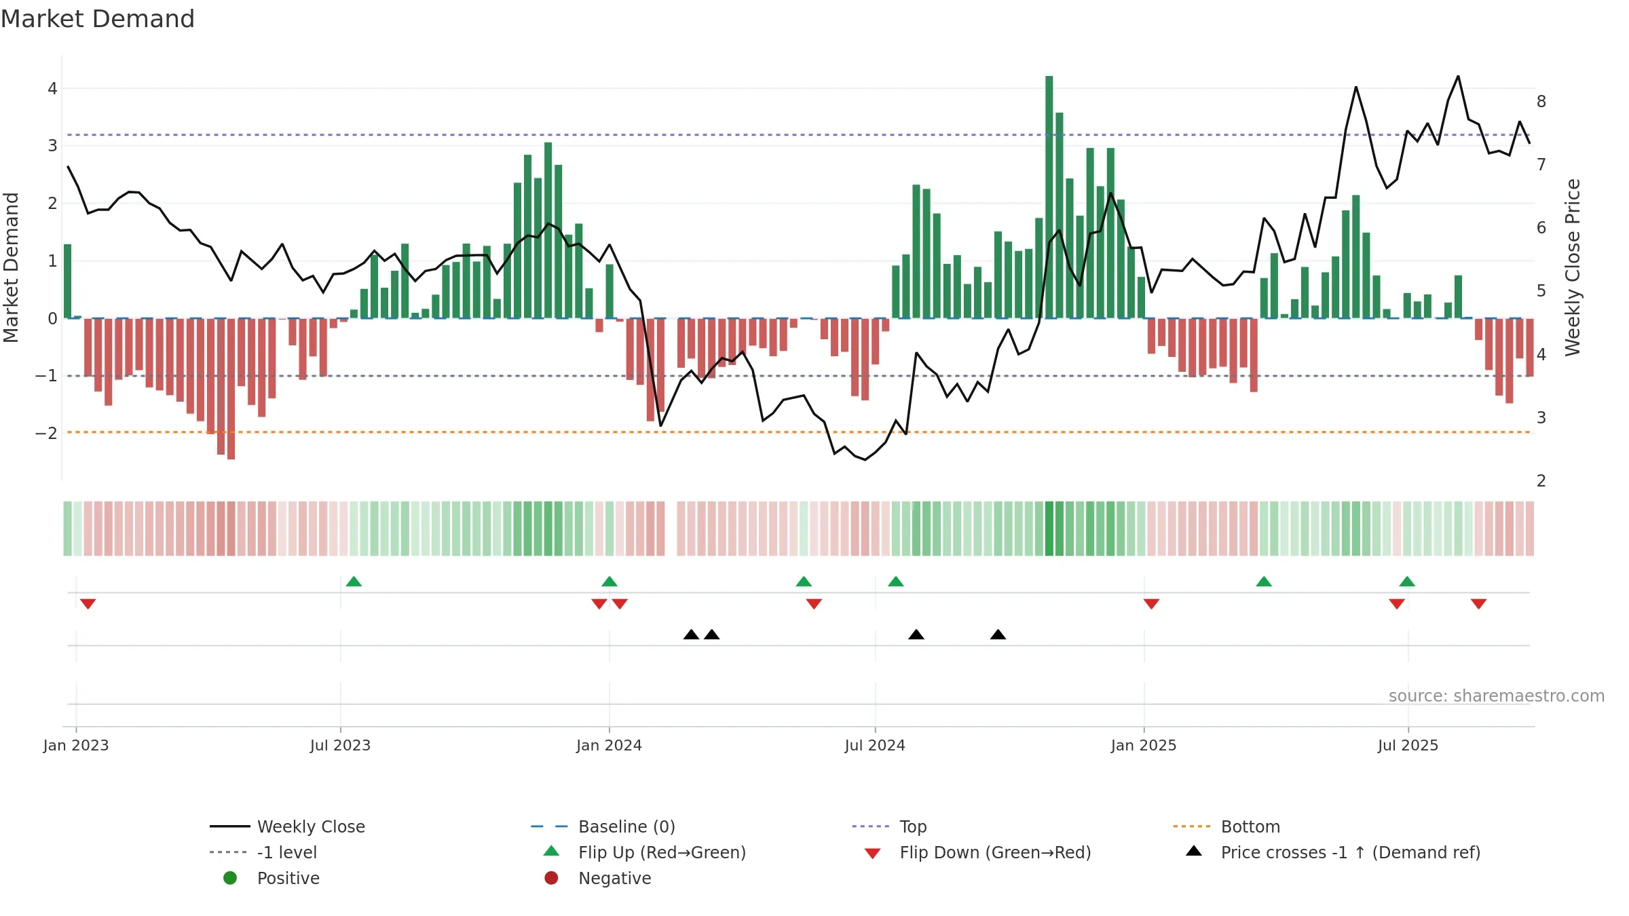
Task: Click the 8 tick on the price axis
Action: click(x=1541, y=102)
